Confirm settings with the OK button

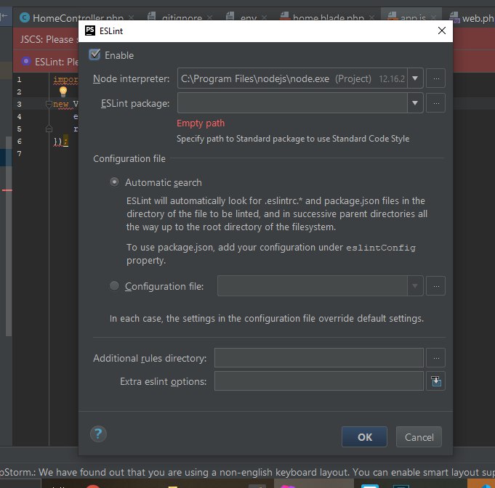pyautogui.click(x=364, y=437)
